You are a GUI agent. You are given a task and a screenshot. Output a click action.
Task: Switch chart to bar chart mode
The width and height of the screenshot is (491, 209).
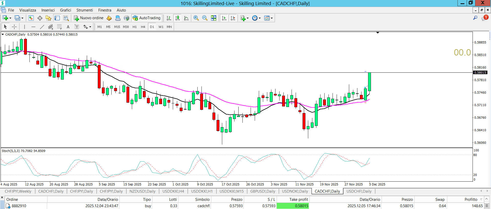(169, 18)
